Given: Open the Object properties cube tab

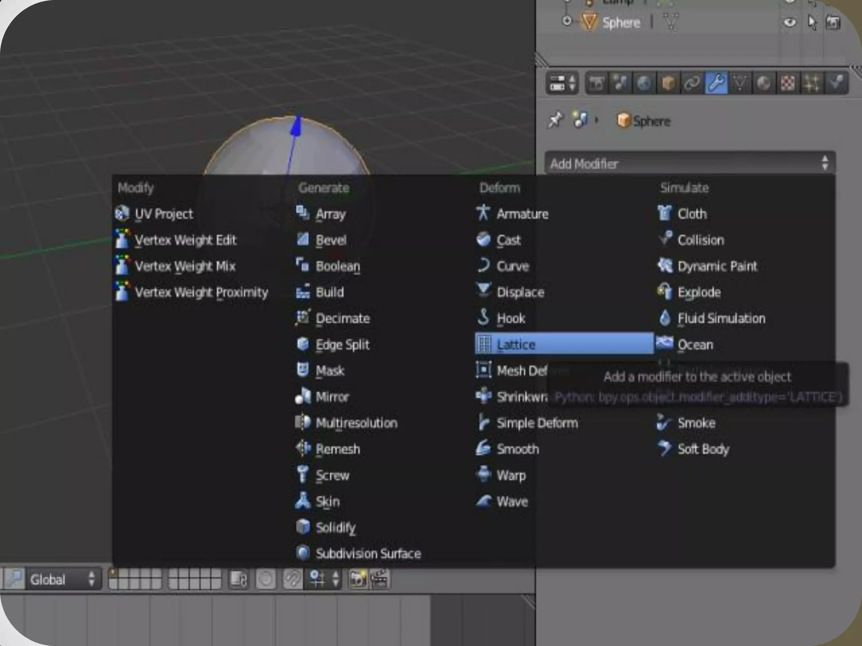Looking at the screenshot, I should [668, 83].
